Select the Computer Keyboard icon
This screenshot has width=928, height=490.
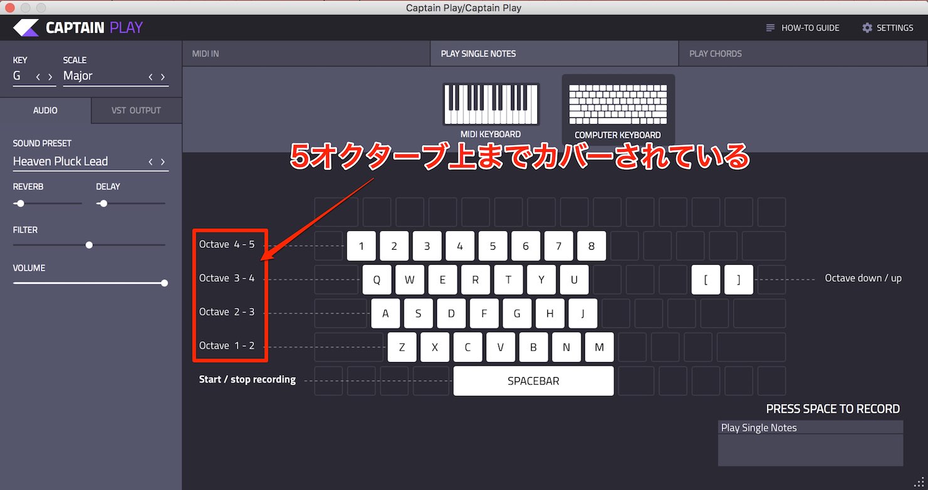tap(618, 104)
